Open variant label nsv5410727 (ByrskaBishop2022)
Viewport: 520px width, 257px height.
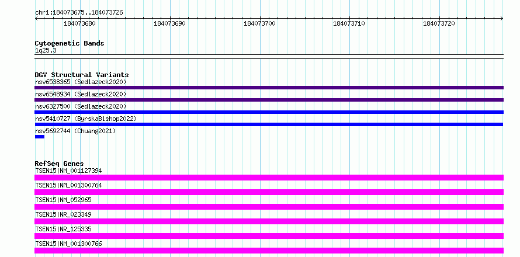tap(86, 119)
